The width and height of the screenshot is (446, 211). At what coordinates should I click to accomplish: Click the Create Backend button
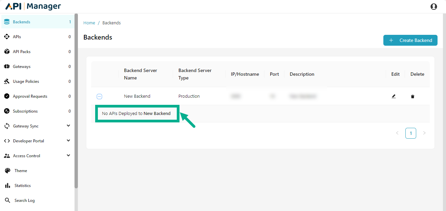(410, 40)
